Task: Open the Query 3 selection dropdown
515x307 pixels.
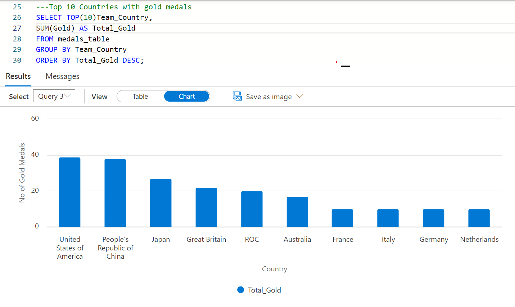Action: click(54, 96)
